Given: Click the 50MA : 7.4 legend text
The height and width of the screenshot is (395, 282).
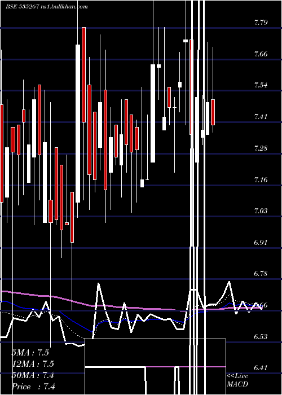Looking at the screenshot, I should (33, 375).
